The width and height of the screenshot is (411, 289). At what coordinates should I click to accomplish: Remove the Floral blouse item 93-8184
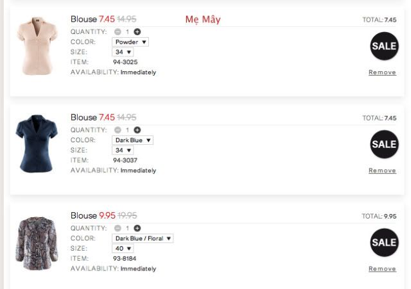tap(382, 269)
